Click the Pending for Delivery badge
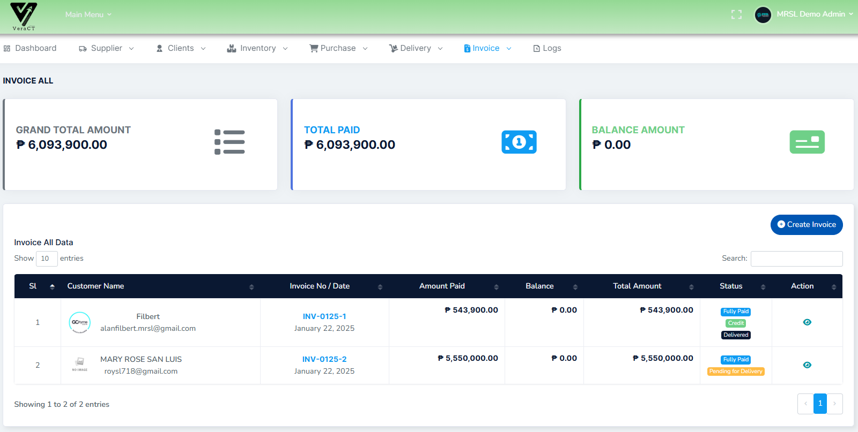 click(x=736, y=372)
